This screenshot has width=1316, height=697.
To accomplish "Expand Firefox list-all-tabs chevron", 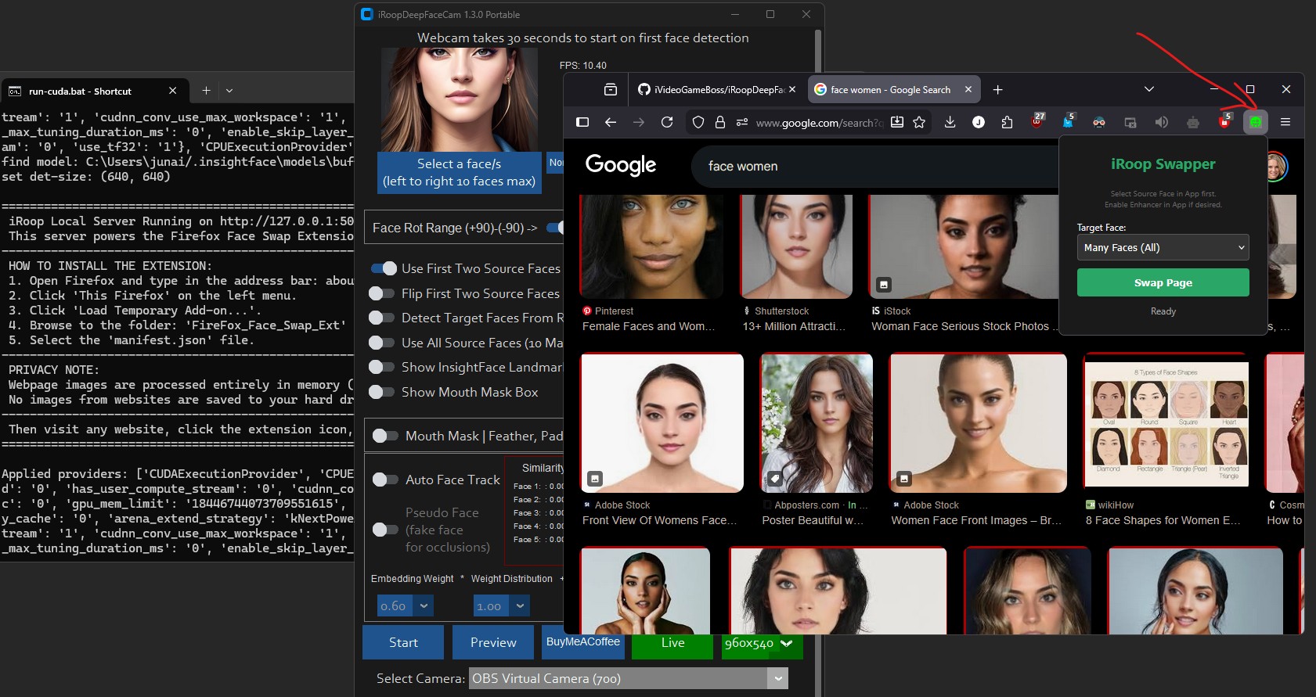I will tap(1149, 89).
